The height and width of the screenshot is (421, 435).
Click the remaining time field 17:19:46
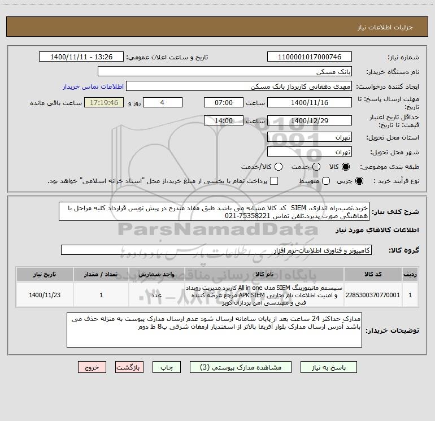tap(104, 102)
